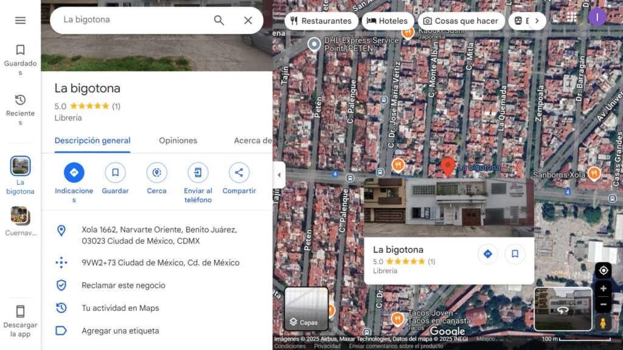Click the Guardar bookmark button
Image resolution: width=623 pixels, height=350 pixels.
pyautogui.click(x=115, y=173)
